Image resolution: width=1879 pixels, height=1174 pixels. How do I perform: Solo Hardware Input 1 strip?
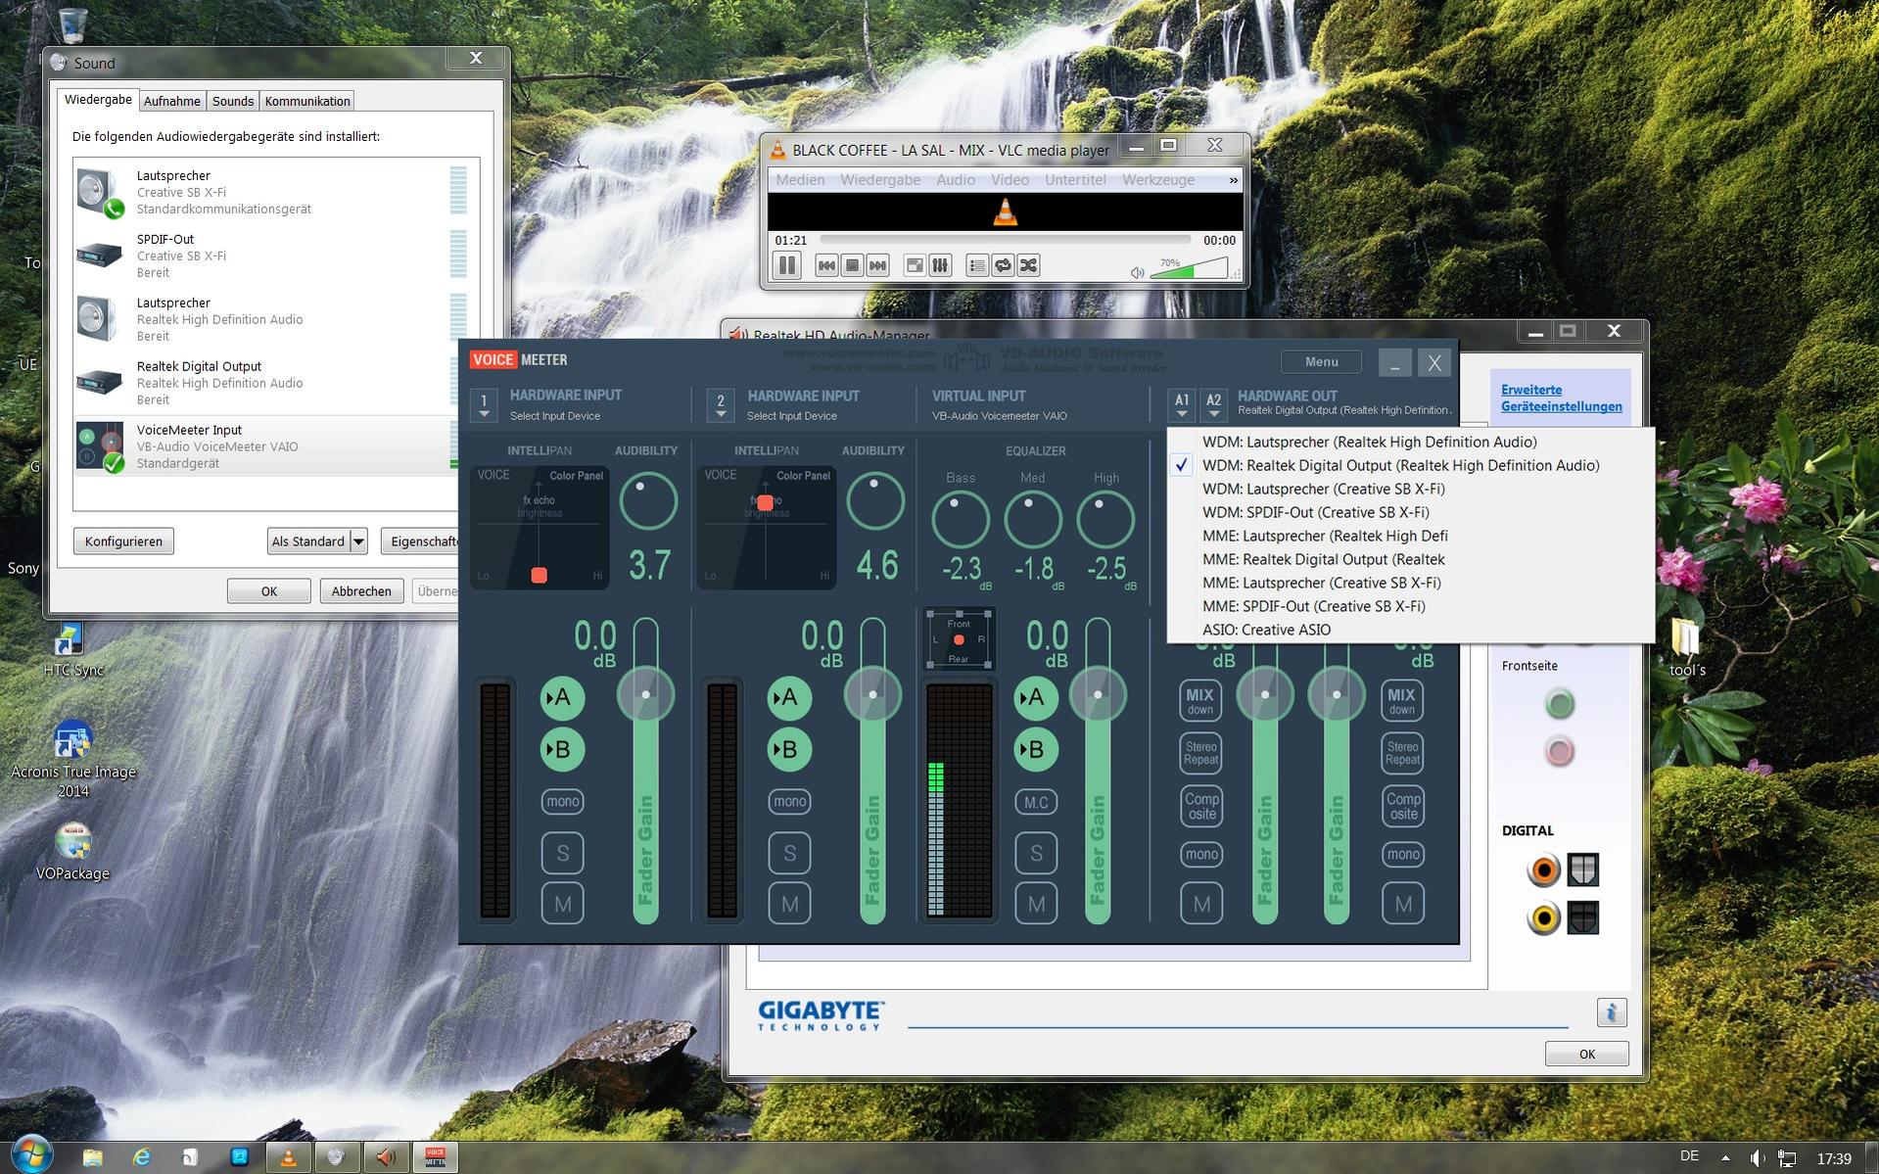tap(562, 853)
